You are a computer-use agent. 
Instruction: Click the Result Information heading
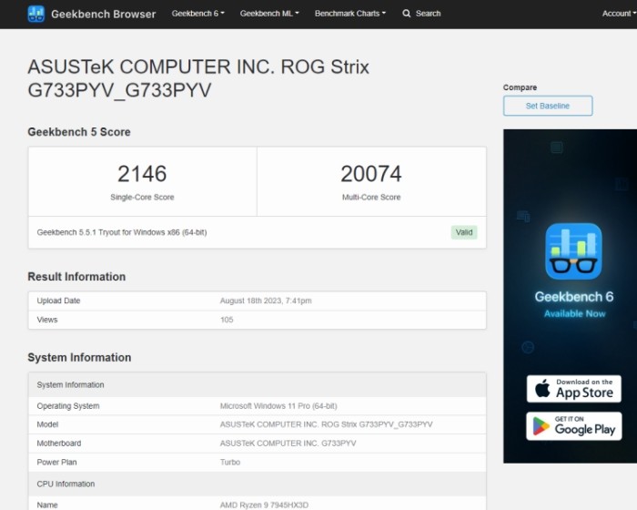pos(76,277)
